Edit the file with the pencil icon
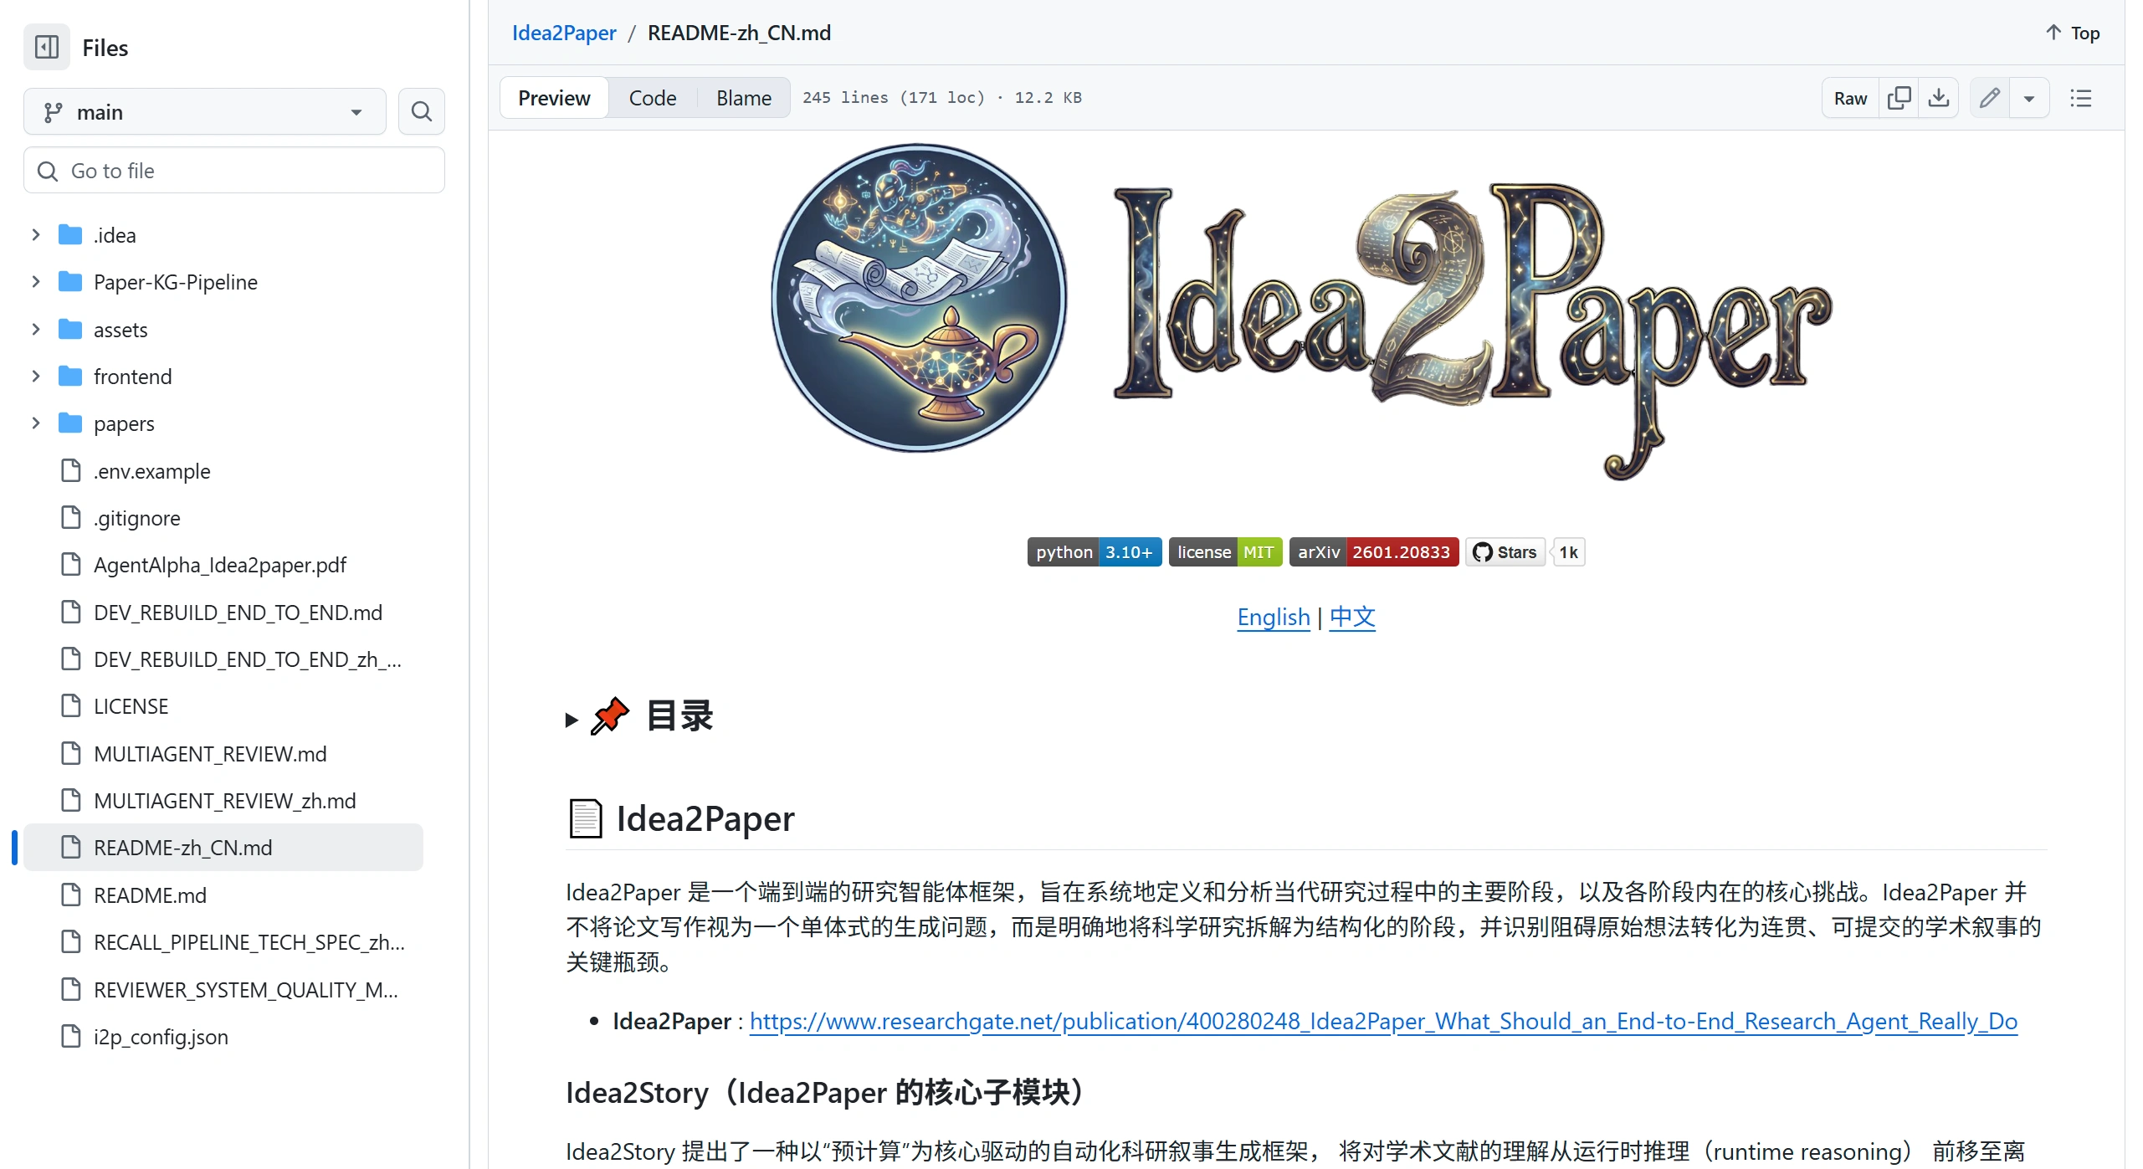Screen dimensions: 2143x1169 pos(1990,97)
